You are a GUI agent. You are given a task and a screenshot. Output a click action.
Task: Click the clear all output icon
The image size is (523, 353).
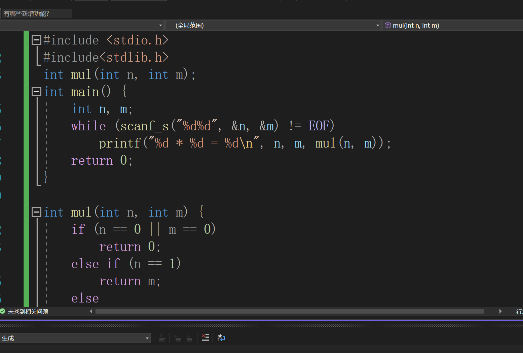pos(205,338)
